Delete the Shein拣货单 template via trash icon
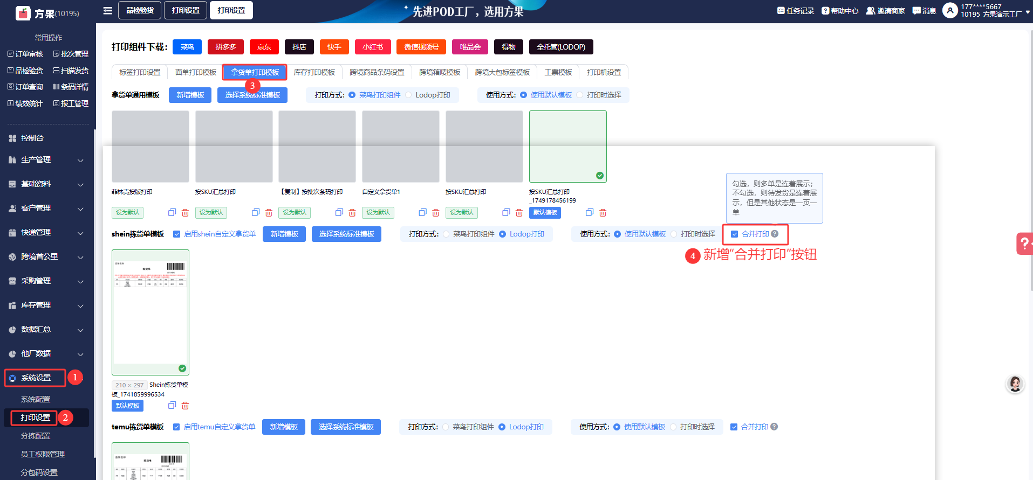 185,406
